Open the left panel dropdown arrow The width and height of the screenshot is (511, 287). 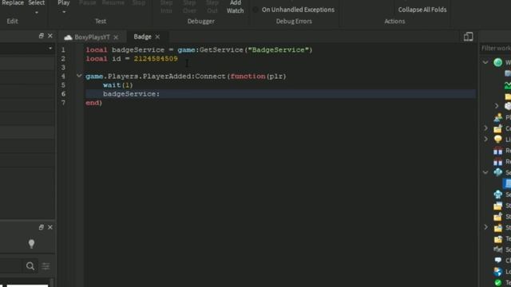pos(50,49)
